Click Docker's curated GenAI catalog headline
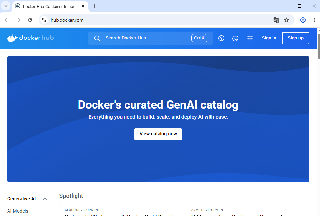Screen dimensions: 320x216 [158, 105]
